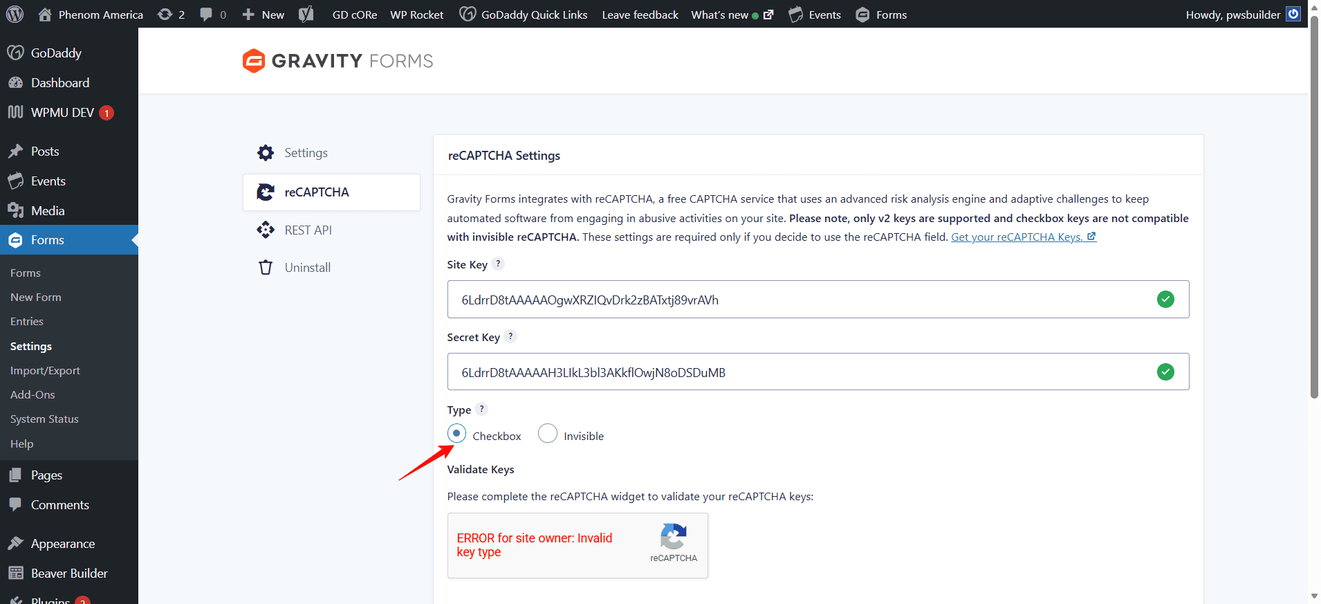Screen dimensions: 1321x604
Task: Open Help in the Forms submenu
Action: click(x=21, y=444)
